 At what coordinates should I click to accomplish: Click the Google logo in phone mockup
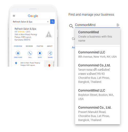pos(33,16)
